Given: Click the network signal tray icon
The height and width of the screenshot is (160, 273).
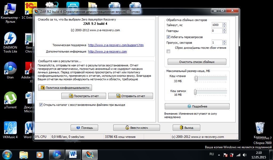Looking at the screenshot, I should (238, 155).
